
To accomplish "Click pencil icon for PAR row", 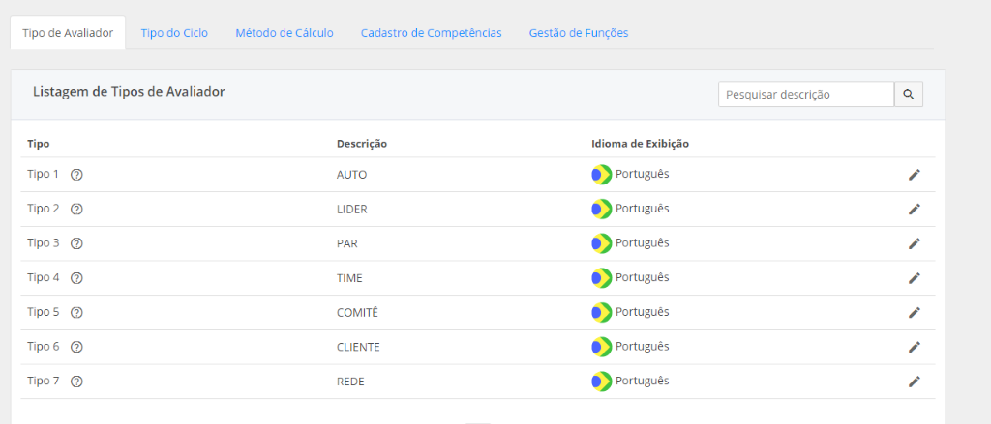I will click(x=914, y=243).
